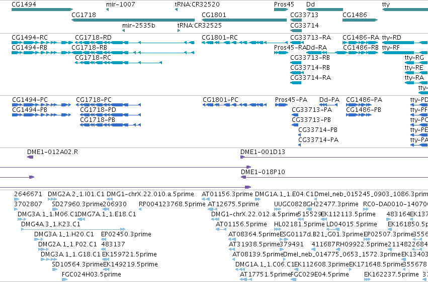Select the CG1494-RC transcript label
The width and height of the screenshot is (428, 282).
coord(30,37)
